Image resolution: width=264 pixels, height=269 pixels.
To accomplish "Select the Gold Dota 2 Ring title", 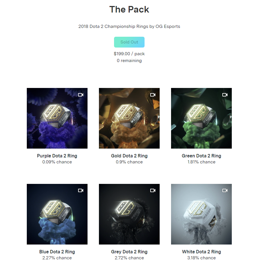I will [x=129, y=156].
